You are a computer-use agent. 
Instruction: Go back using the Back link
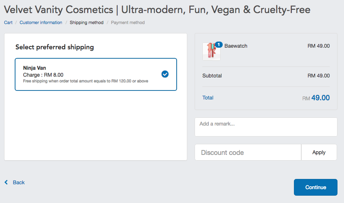tap(19, 182)
